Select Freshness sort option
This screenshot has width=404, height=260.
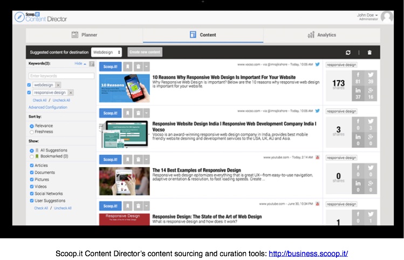coord(32,132)
